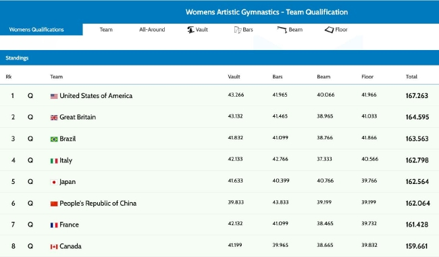Click China bars score 43.833
Viewport: 439px width, 257px height.
click(x=280, y=202)
